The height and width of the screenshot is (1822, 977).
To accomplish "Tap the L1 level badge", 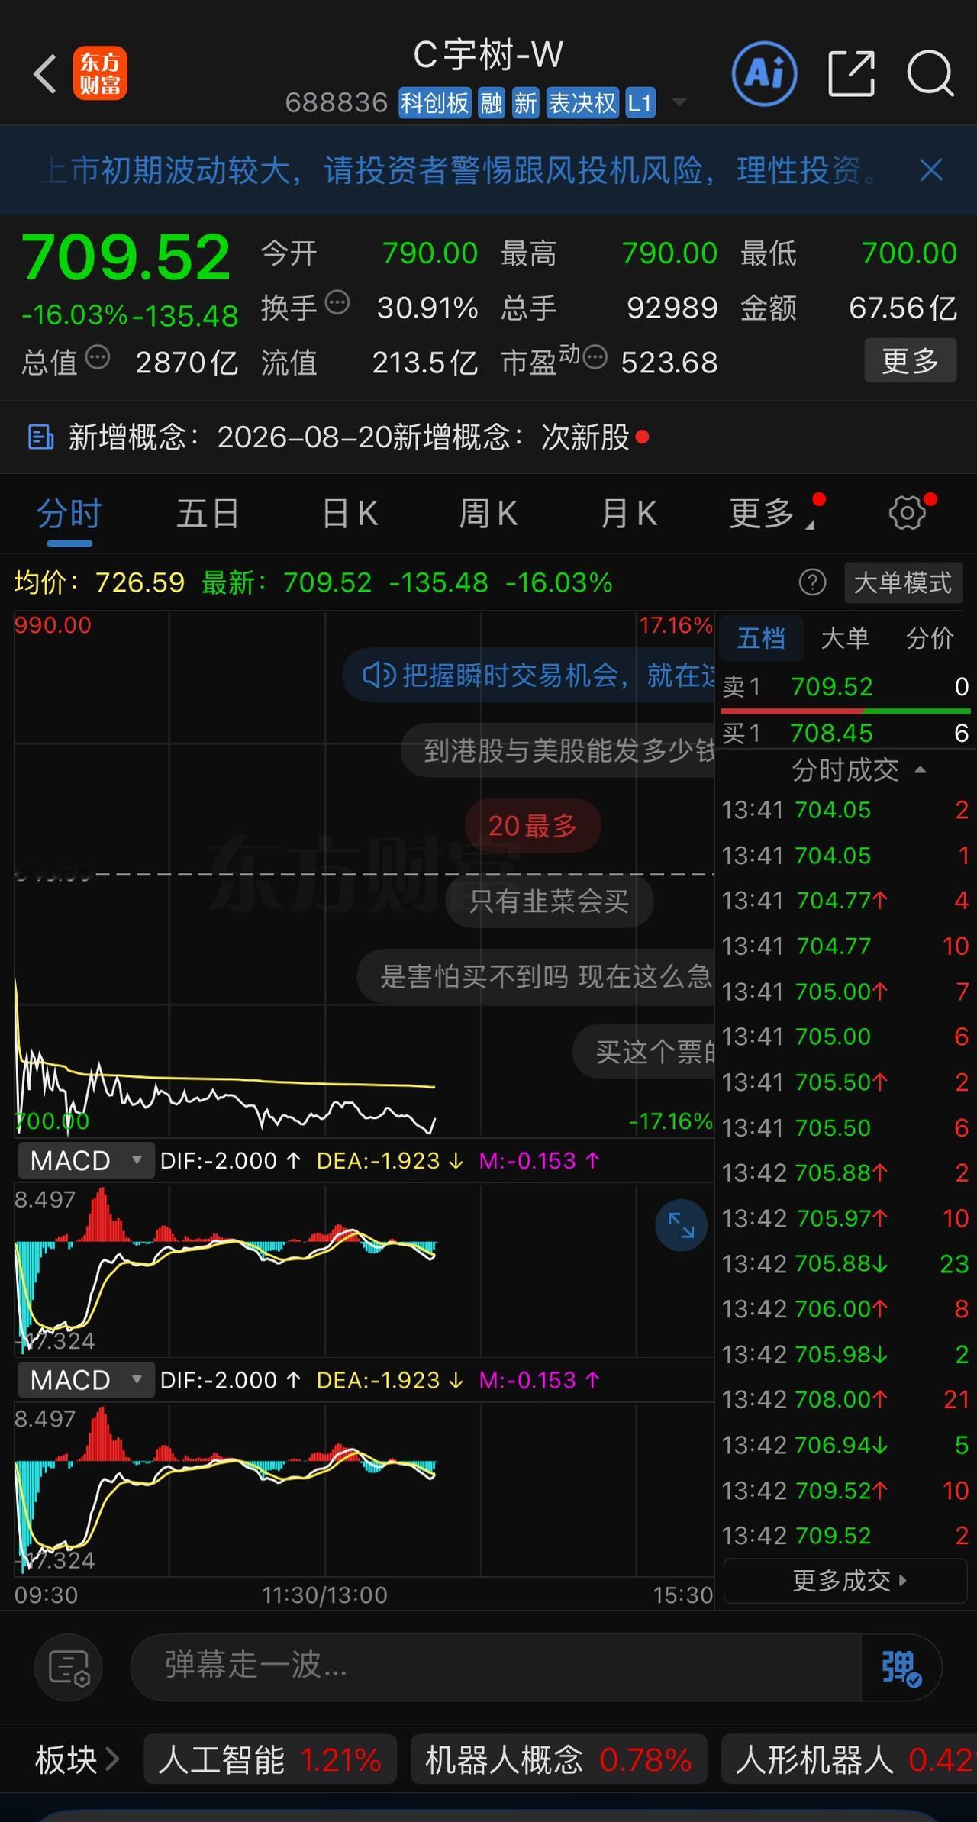I will point(640,102).
